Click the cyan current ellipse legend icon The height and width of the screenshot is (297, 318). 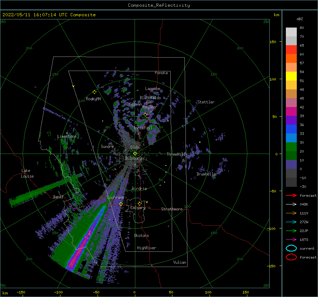291,248
